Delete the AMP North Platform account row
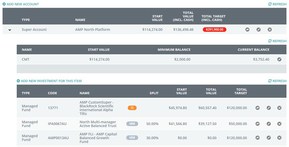Screen dimensions: 289x147 pos(270,30)
